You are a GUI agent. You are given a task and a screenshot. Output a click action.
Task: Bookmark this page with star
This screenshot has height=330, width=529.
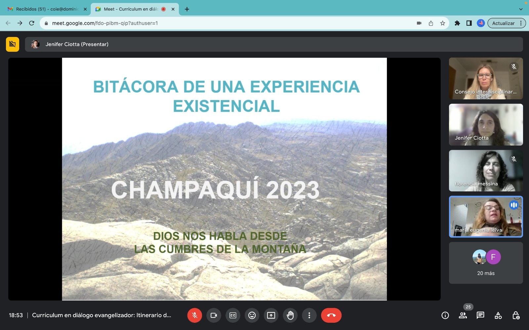pyautogui.click(x=443, y=23)
